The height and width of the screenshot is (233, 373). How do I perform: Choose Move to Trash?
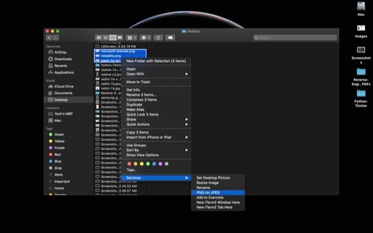(156, 82)
